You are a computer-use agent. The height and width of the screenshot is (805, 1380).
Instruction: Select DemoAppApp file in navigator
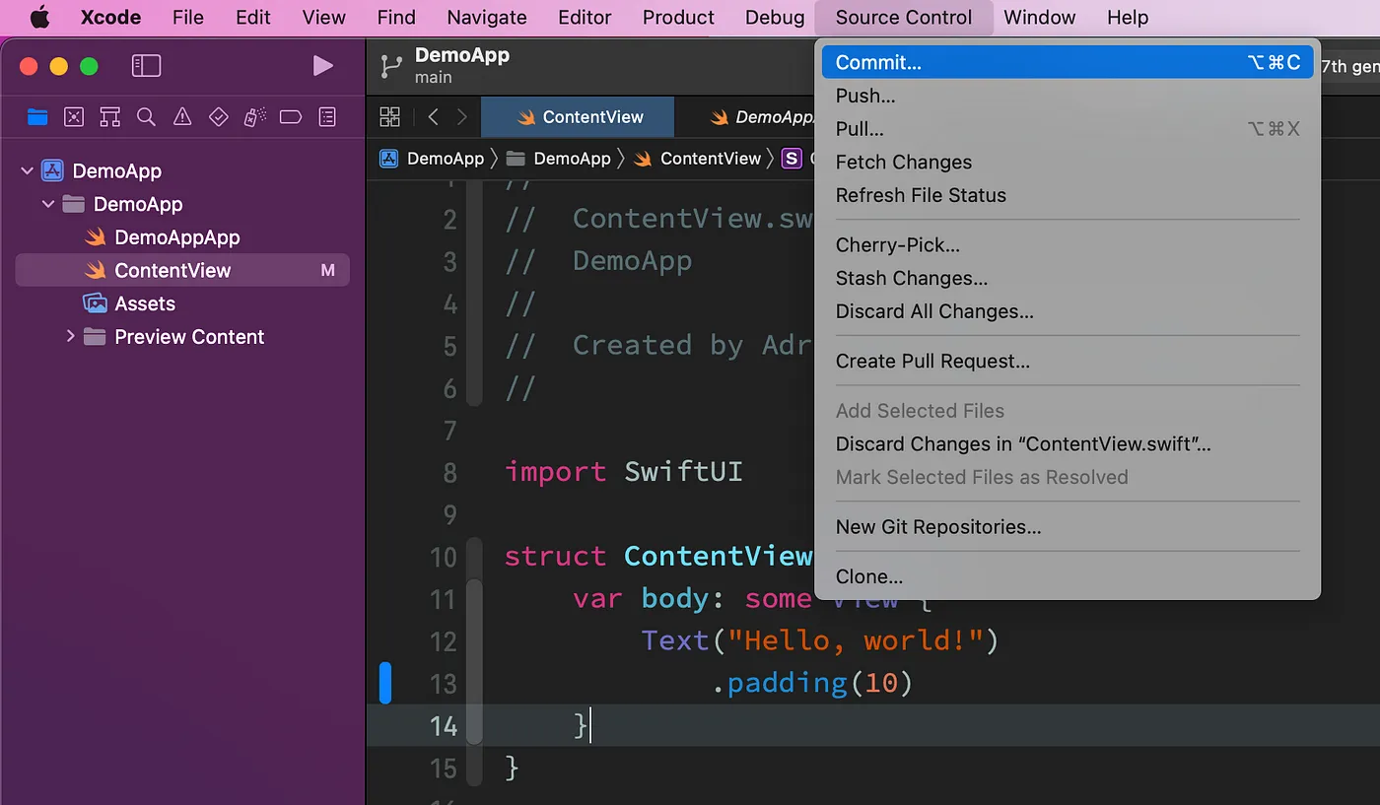click(177, 237)
